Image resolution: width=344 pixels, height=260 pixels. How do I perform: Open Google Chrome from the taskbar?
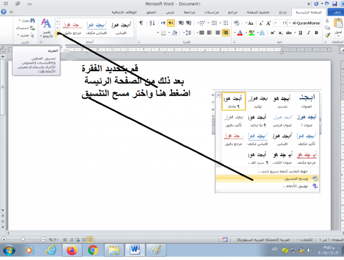pyautogui.click(x=93, y=250)
